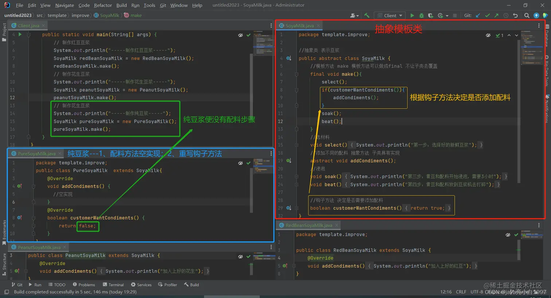The image size is (551, 298).
Task: Open the JetBrains toolbox icon at far right
Action: pos(545,16)
